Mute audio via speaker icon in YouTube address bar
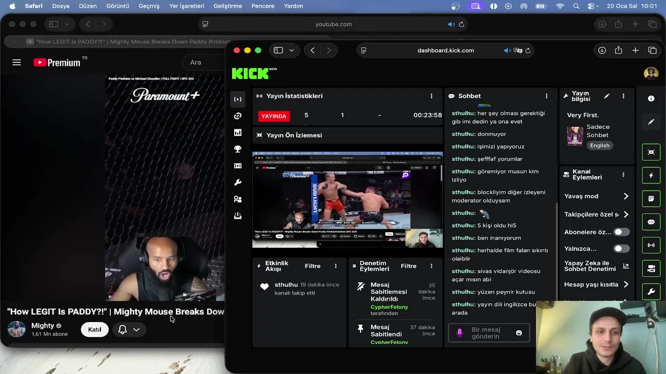666x374 pixels. [451, 24]
